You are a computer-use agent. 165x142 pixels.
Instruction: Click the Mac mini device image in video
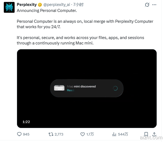tap(59, 88)
